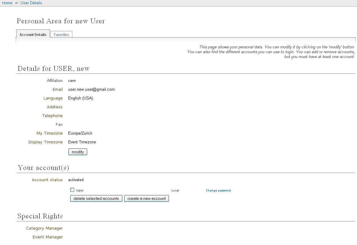Tick the checkbox for the 'new' account
Viewport: 357px width, 245px height.
coord(72,190)
